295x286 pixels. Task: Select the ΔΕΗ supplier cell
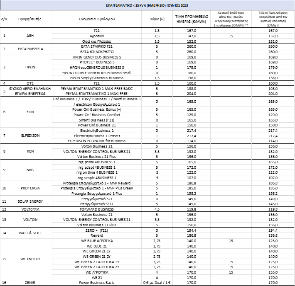tap(30, 36)
